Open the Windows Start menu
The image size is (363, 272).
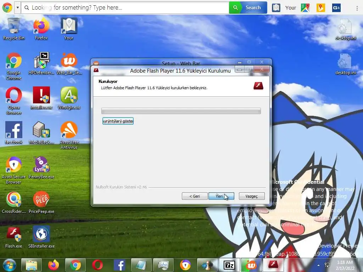coord(9,265)
